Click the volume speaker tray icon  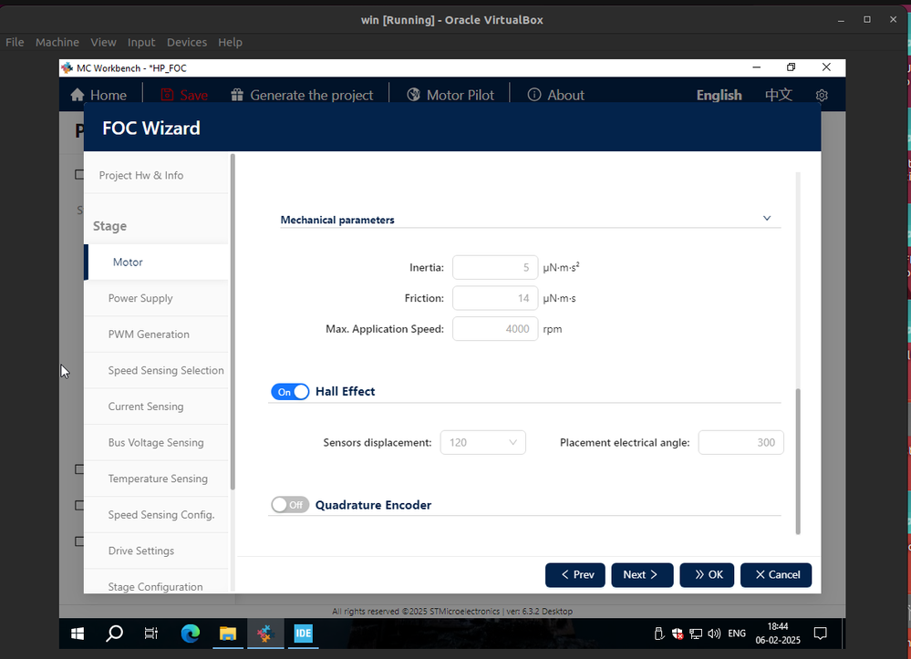(x=714, y=633)
